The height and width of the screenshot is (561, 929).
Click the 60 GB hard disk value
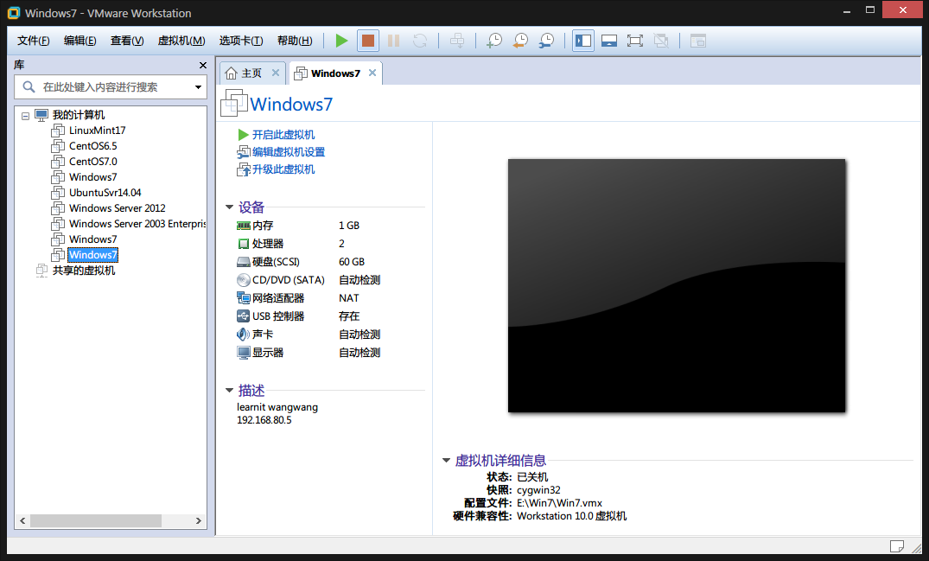click(352, 262)
